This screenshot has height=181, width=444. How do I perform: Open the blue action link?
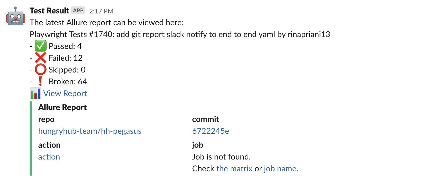[x=49, y=157]
